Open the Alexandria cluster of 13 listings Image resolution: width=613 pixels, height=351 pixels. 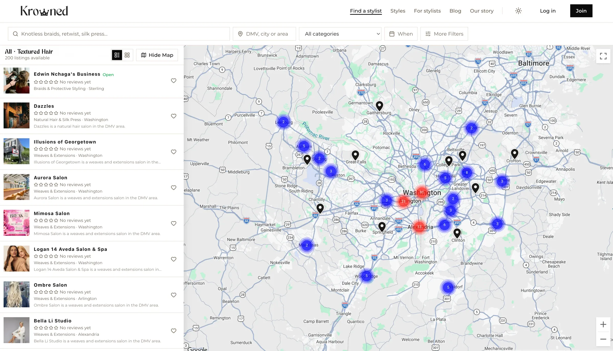click(419, 227)
